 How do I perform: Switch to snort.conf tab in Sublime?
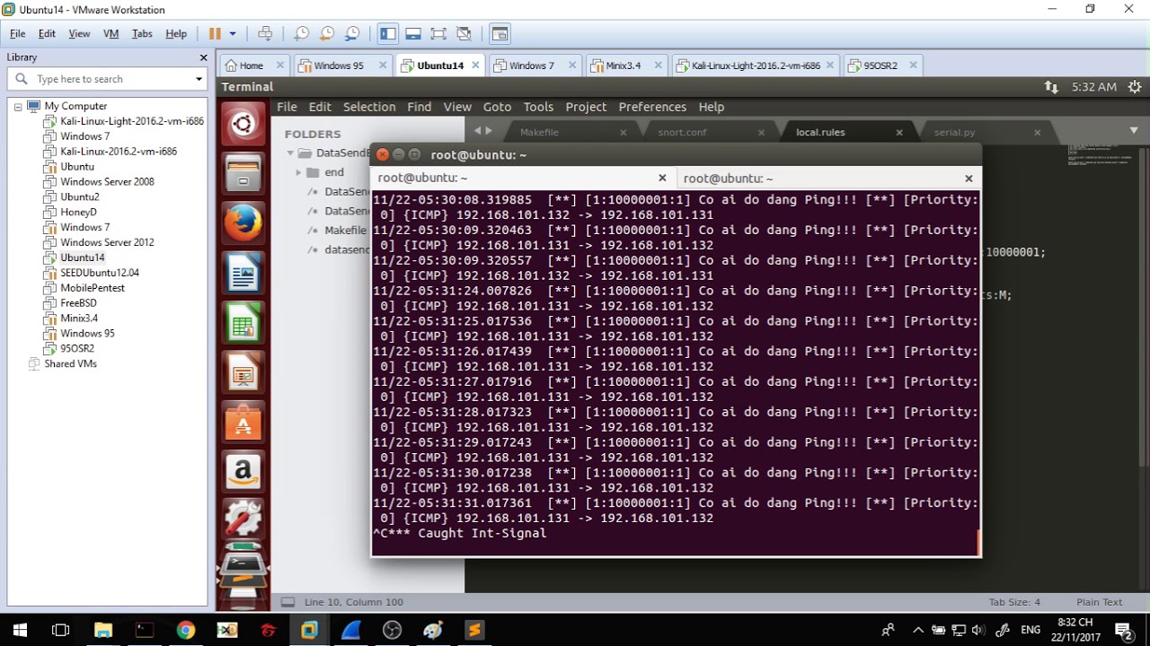coord(683,132)
